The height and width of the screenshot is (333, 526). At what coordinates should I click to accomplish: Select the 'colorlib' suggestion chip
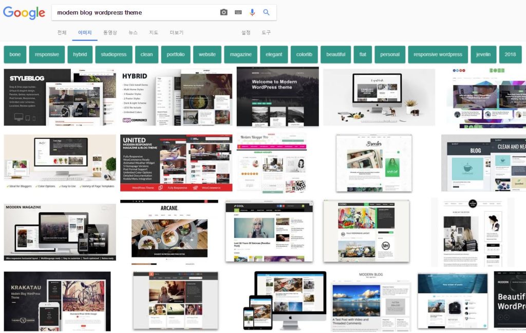(304, 54)
